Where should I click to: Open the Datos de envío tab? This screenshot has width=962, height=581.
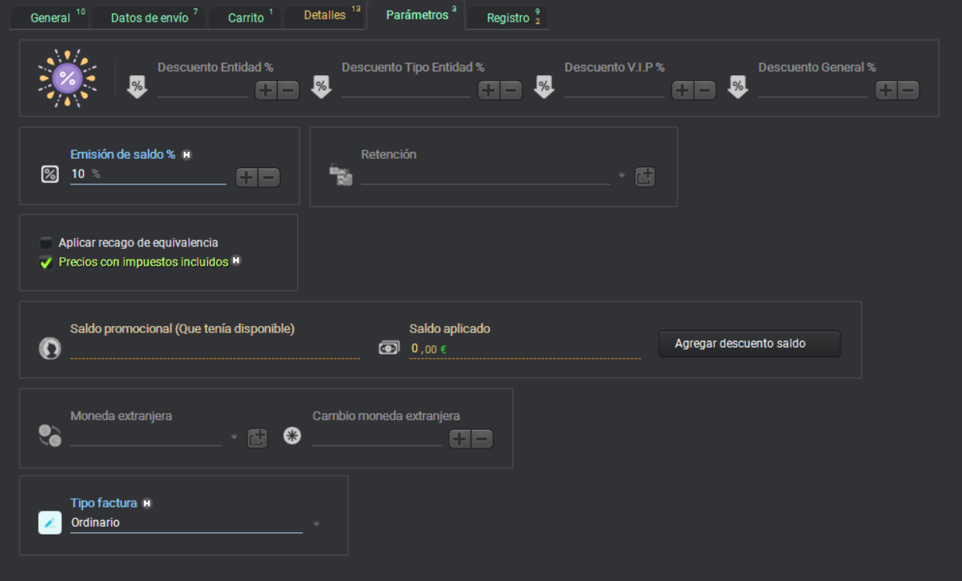coord(149,18)
